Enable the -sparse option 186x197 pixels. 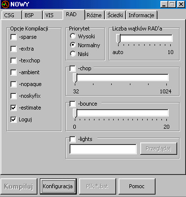[x=13, y=37]
